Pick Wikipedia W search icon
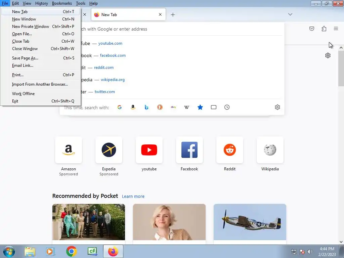Image resolution: width=344 pixels, height=258 pixels. coord(187,107)
